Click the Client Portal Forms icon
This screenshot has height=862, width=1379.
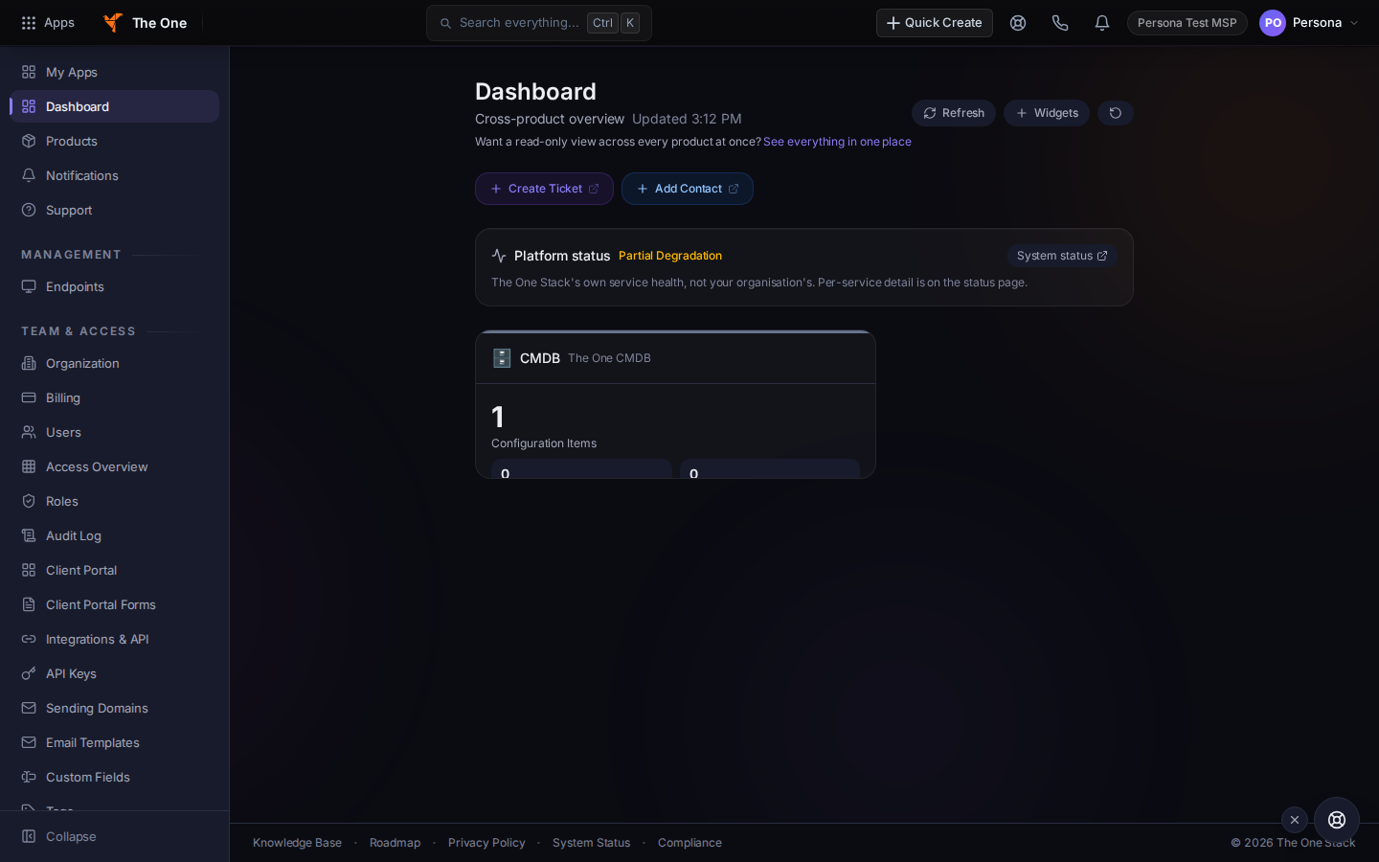(x=29, y=604)
